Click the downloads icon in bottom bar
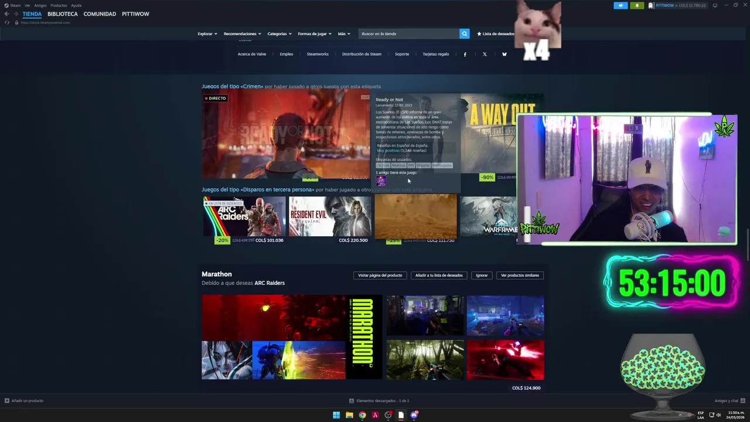This screenshot has width=750, height=422. 352,401
